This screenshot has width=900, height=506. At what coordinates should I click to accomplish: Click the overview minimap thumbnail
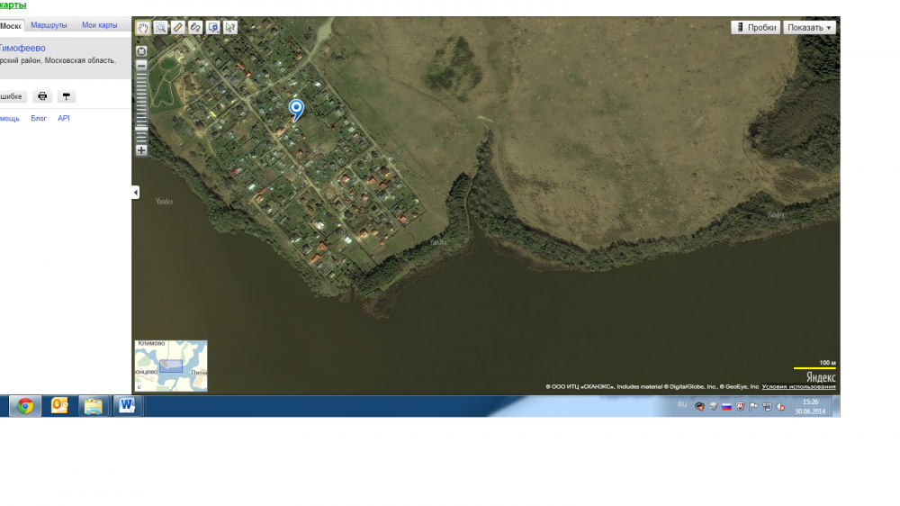[171, 366]
